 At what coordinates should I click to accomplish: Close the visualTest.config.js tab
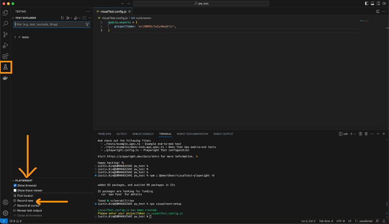[x=130, y=11]
